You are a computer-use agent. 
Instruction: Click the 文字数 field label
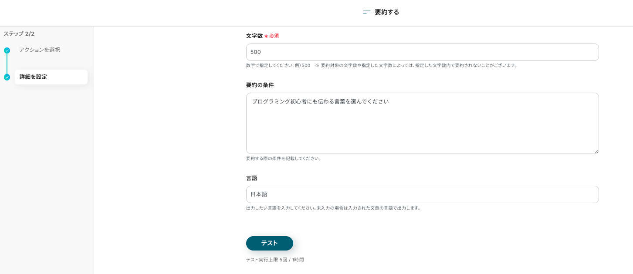pos(254,36)
